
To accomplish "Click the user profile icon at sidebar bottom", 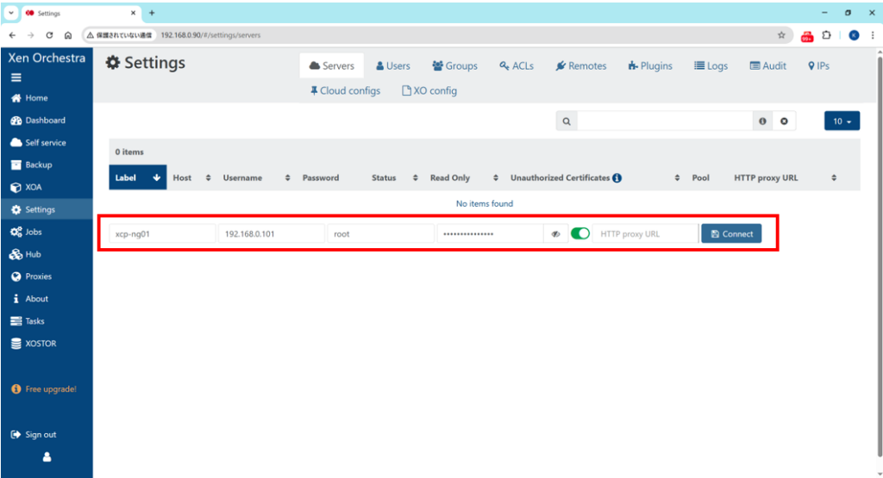I will 47,457.
